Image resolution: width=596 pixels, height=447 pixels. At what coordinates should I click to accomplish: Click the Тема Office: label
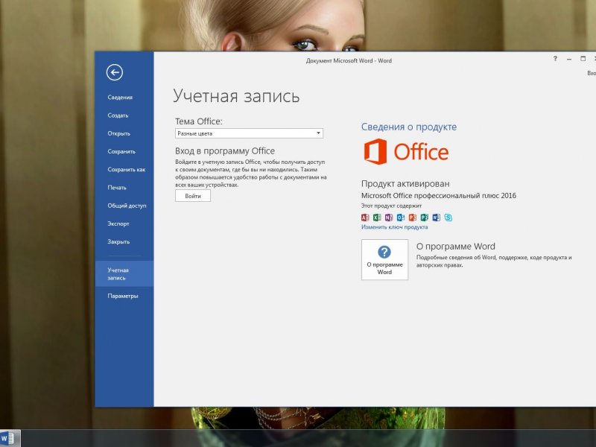point(199,121)
